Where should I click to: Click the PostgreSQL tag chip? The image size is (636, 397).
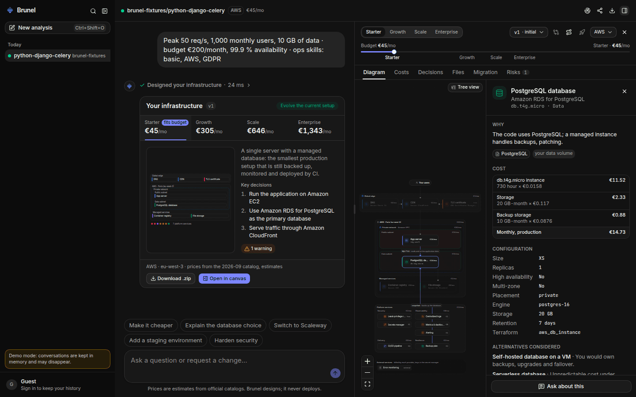pos(511,154)
